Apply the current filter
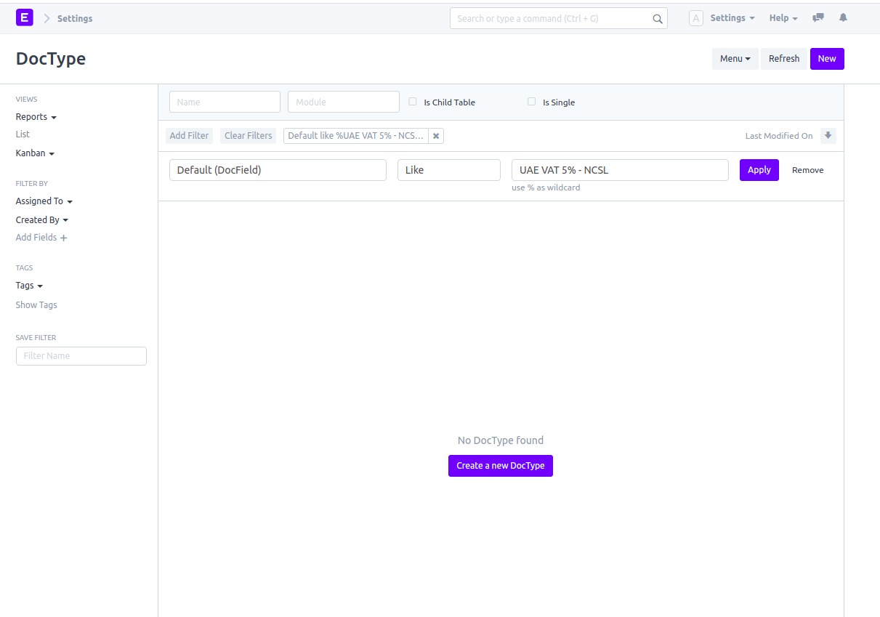Viewport: 880px width, 617px height. (759, 169)
